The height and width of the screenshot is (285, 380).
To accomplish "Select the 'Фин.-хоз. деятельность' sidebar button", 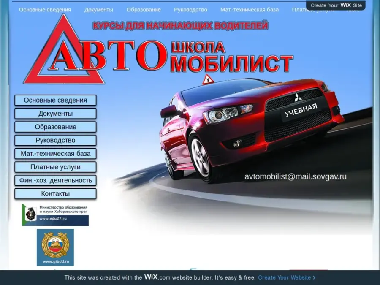I will [x=55, y=180].
